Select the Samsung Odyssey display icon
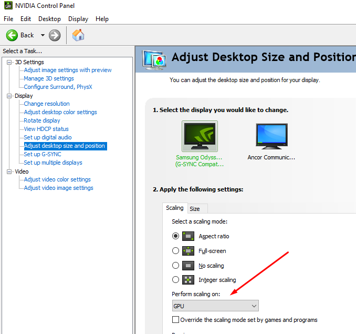The width and height of the screenshot is (356, 334). [x=200, y=136]
